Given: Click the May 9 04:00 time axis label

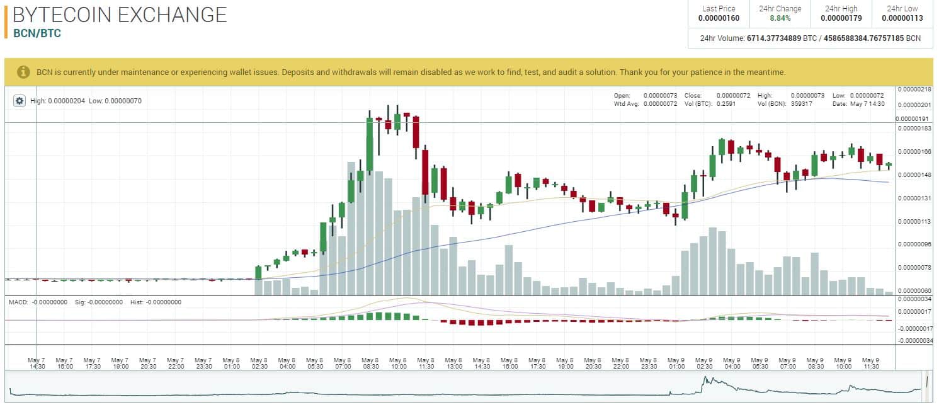Looking at the screenshot, I should click(732, 362).
